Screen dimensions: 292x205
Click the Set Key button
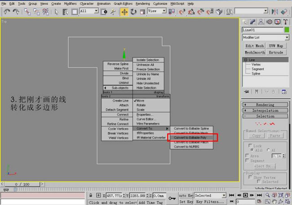point(186,202)
